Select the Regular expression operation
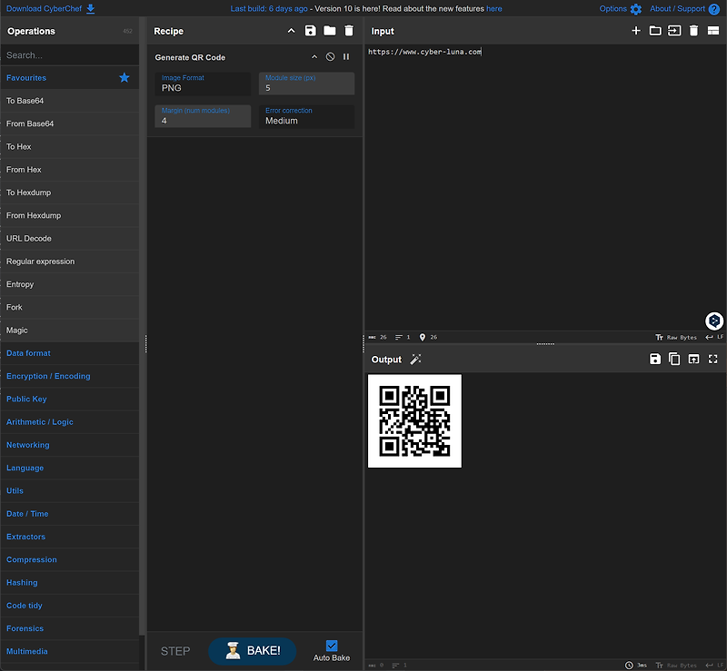 coord(70,261)
